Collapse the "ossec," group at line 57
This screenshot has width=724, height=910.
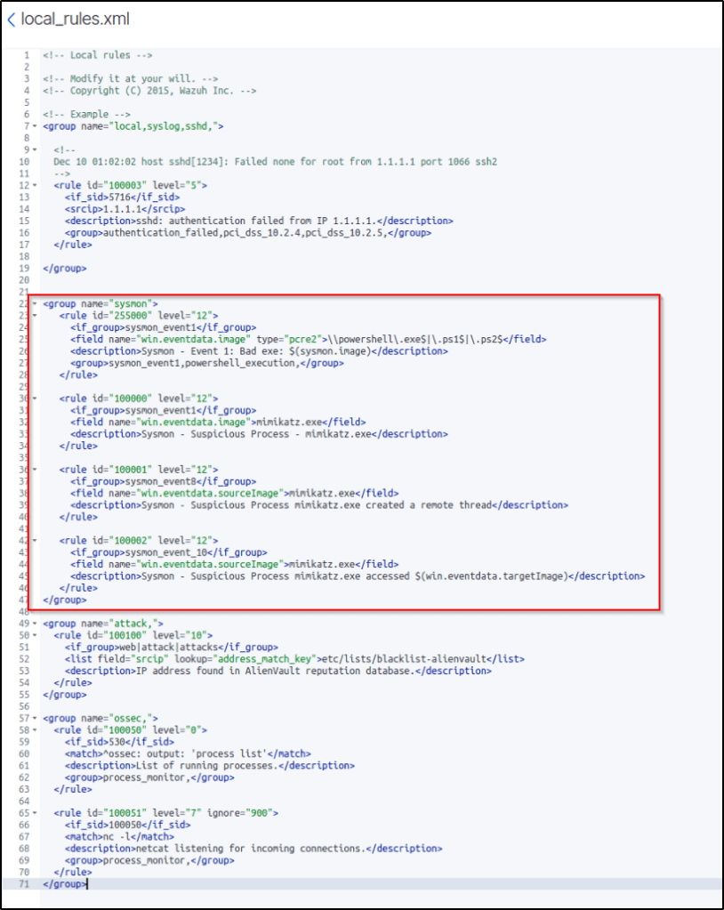point(35,718)
